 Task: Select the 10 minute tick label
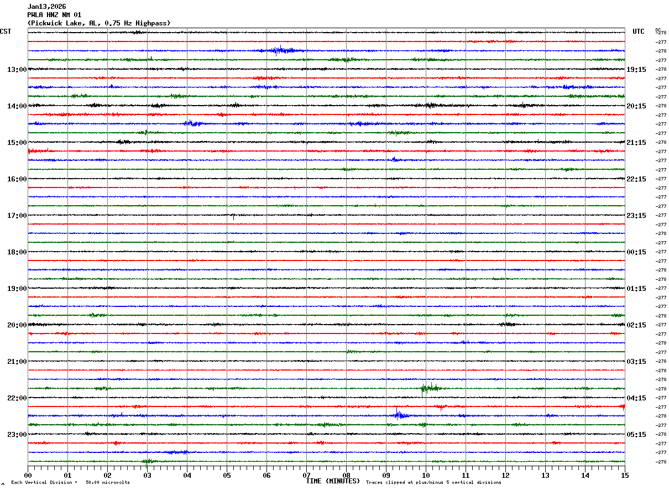click(x=426, y=475)
